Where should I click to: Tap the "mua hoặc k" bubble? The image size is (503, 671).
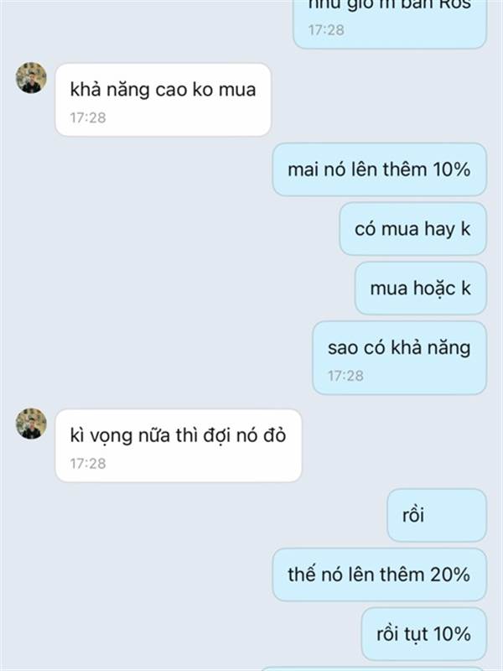[421, 289]
